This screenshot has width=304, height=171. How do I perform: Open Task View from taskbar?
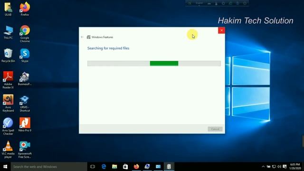tap(93, 167)
